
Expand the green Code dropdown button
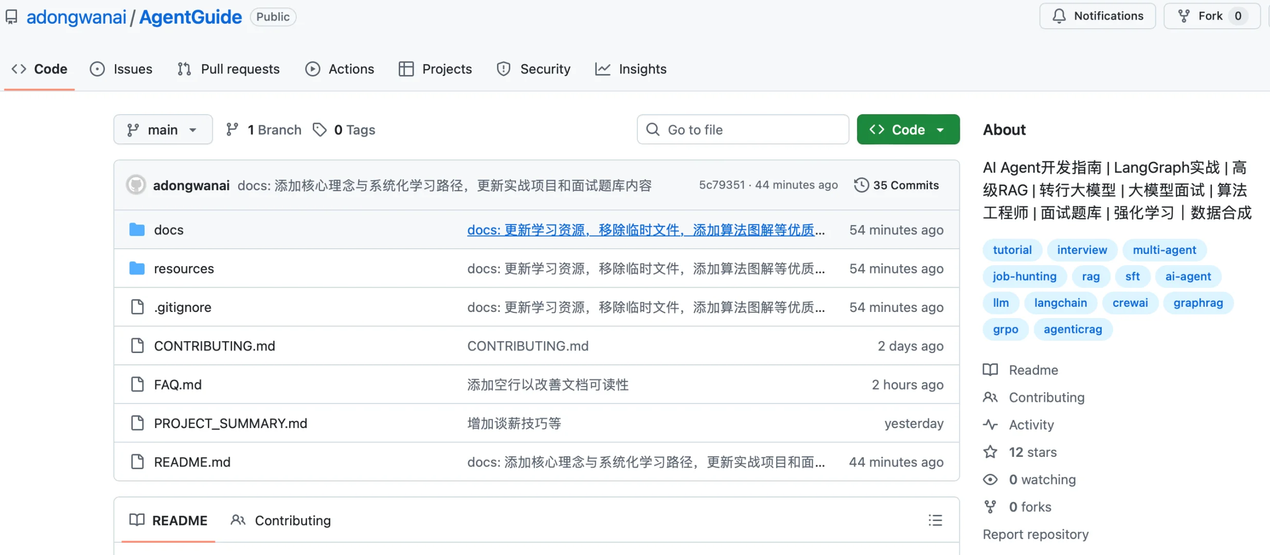(x=908, y=129)
